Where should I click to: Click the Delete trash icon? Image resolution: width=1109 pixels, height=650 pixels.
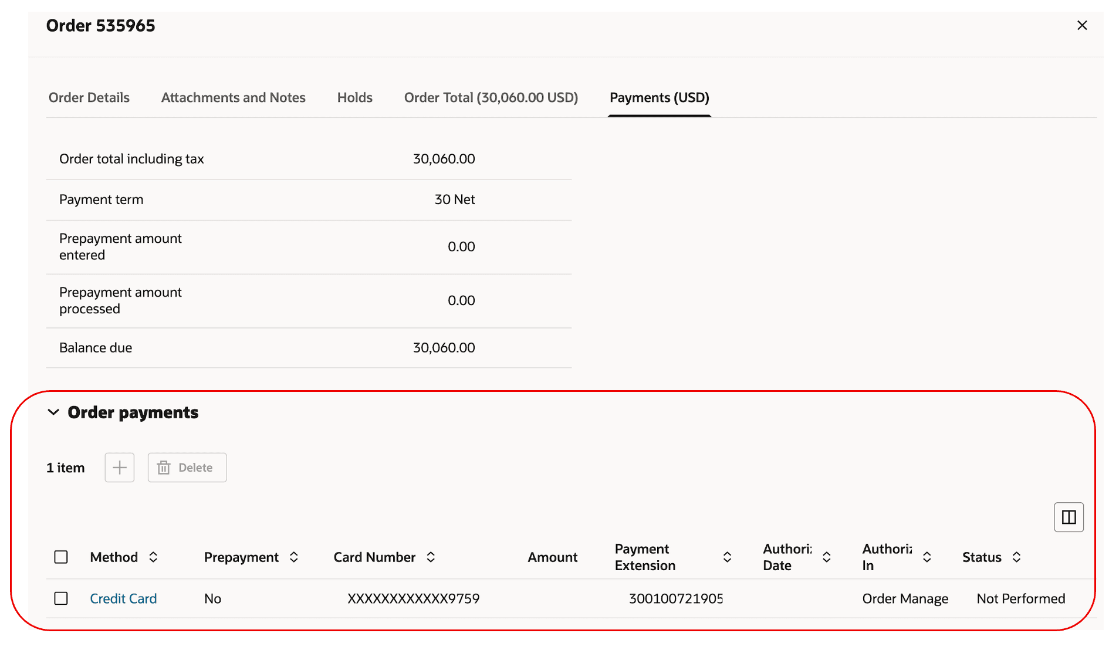[164, 468]
